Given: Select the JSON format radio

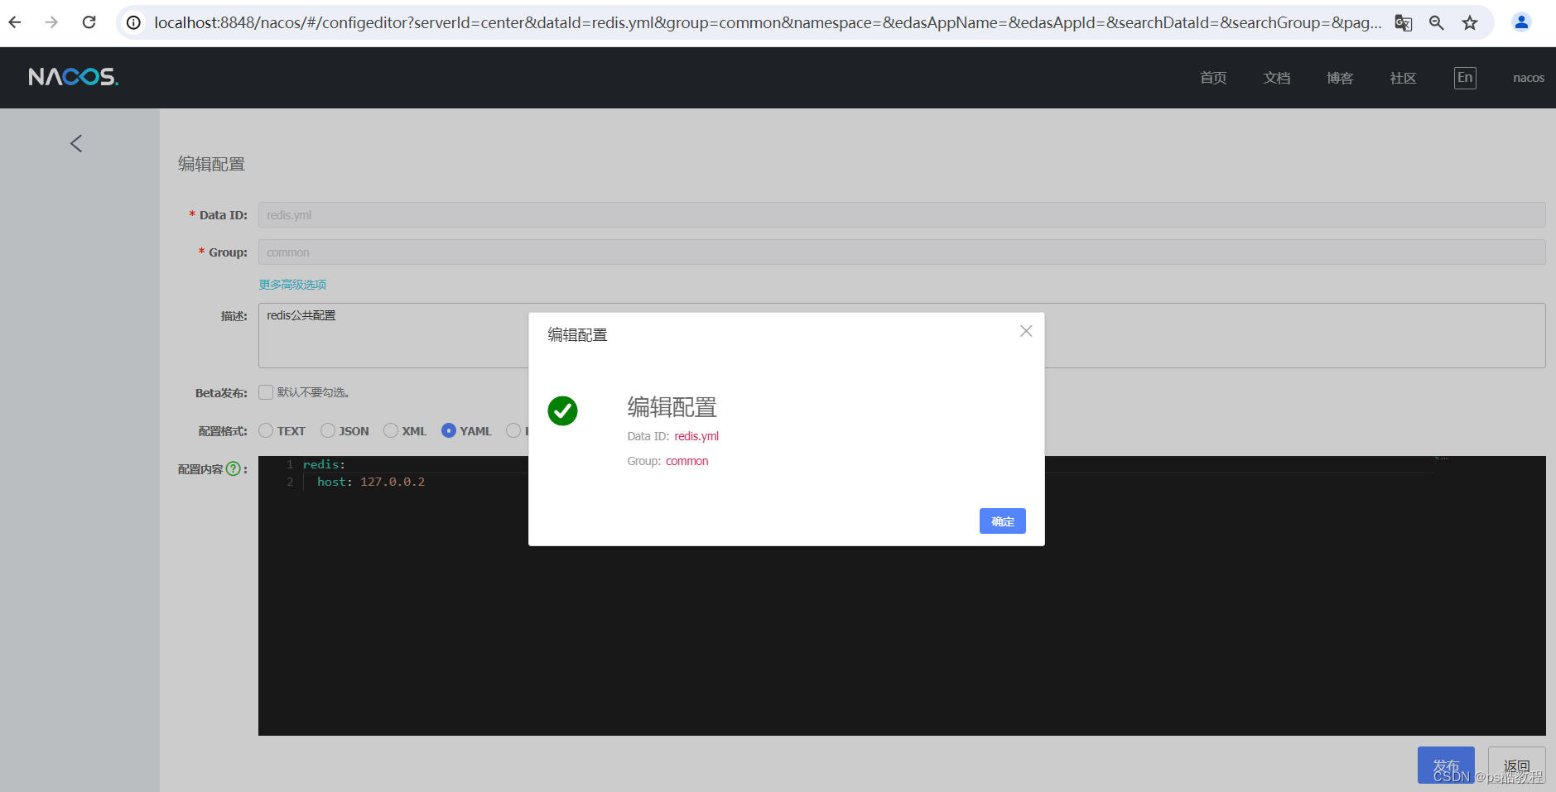Looking at the screenshot, I should click(x=328, y=430).
